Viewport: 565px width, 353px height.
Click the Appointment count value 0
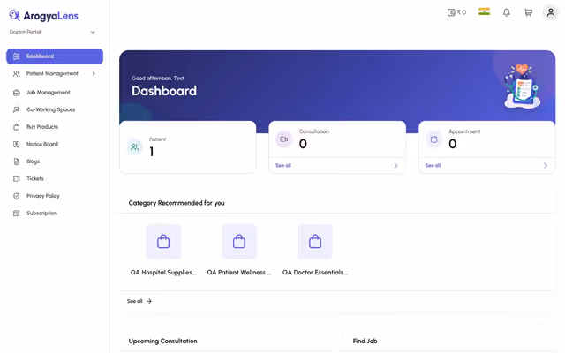click(x=453, y=144)
